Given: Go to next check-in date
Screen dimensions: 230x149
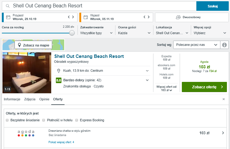Looking at the screenshot, I should (73, 17).
